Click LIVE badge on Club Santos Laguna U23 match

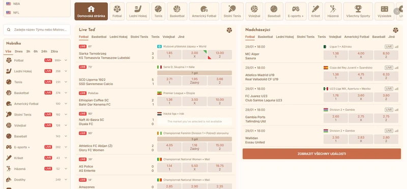click(389, 89)
